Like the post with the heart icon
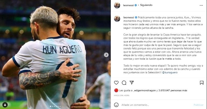207x109 pixels. click(116, 83)
